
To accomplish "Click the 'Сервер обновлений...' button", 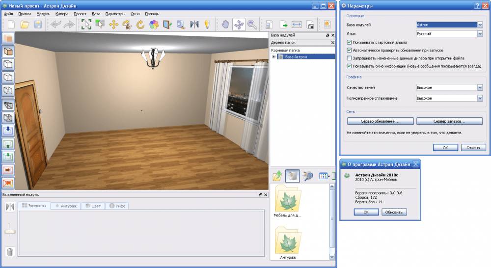I will pyautogui.click(x=381, y=121).
